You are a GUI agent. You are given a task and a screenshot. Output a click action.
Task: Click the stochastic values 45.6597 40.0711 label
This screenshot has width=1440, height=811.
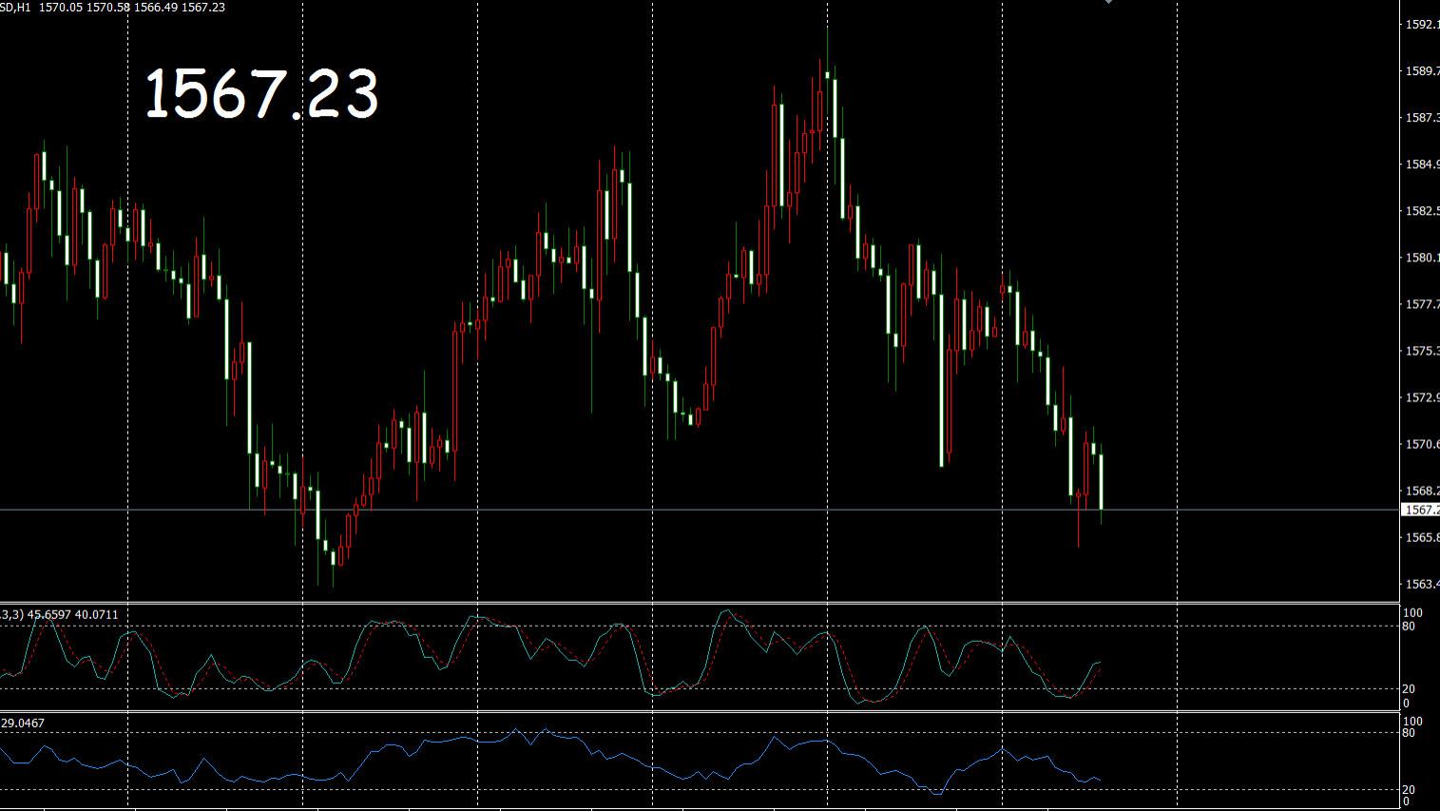pyautogui.click(x=72, y=615)
